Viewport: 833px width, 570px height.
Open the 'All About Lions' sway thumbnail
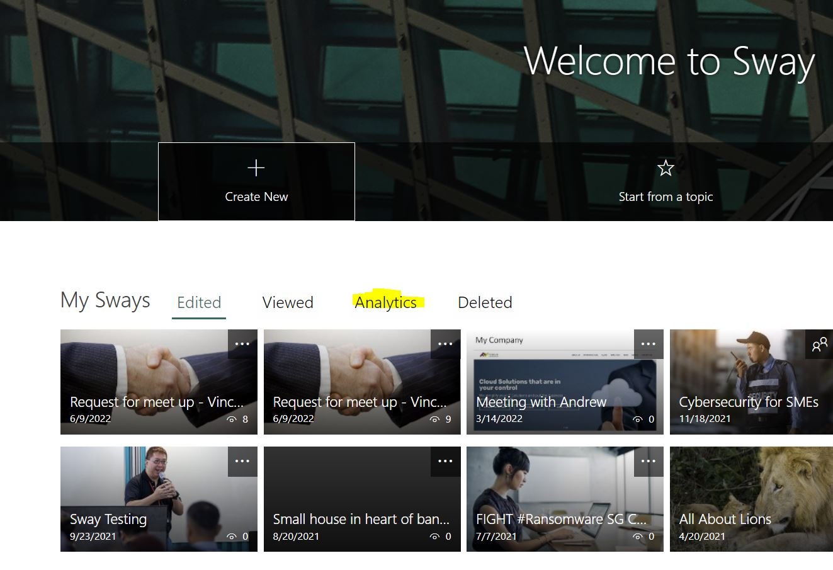tap(751, 498)
